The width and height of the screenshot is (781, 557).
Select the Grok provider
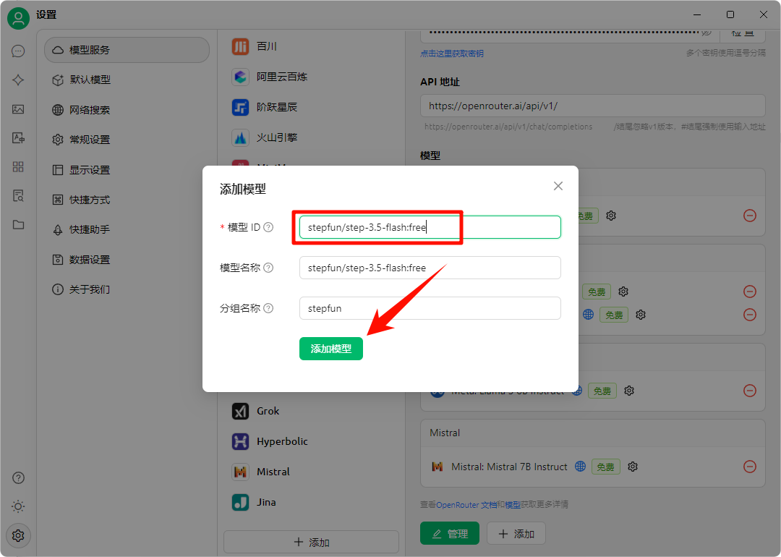pyautogui.click(x=311, y=411)
